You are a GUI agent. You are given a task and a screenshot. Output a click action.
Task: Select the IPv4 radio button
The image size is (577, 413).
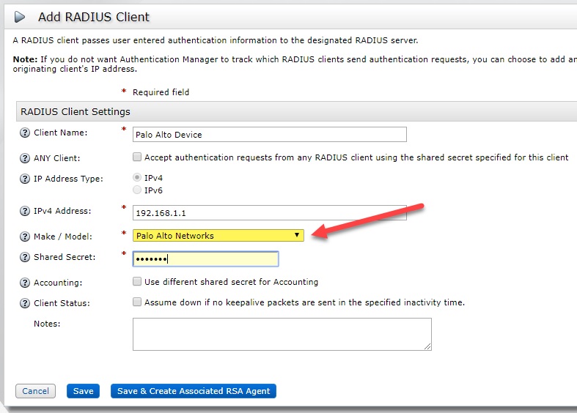[137, 178]
